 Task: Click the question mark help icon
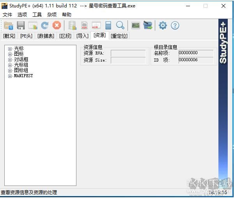point(175,25)
